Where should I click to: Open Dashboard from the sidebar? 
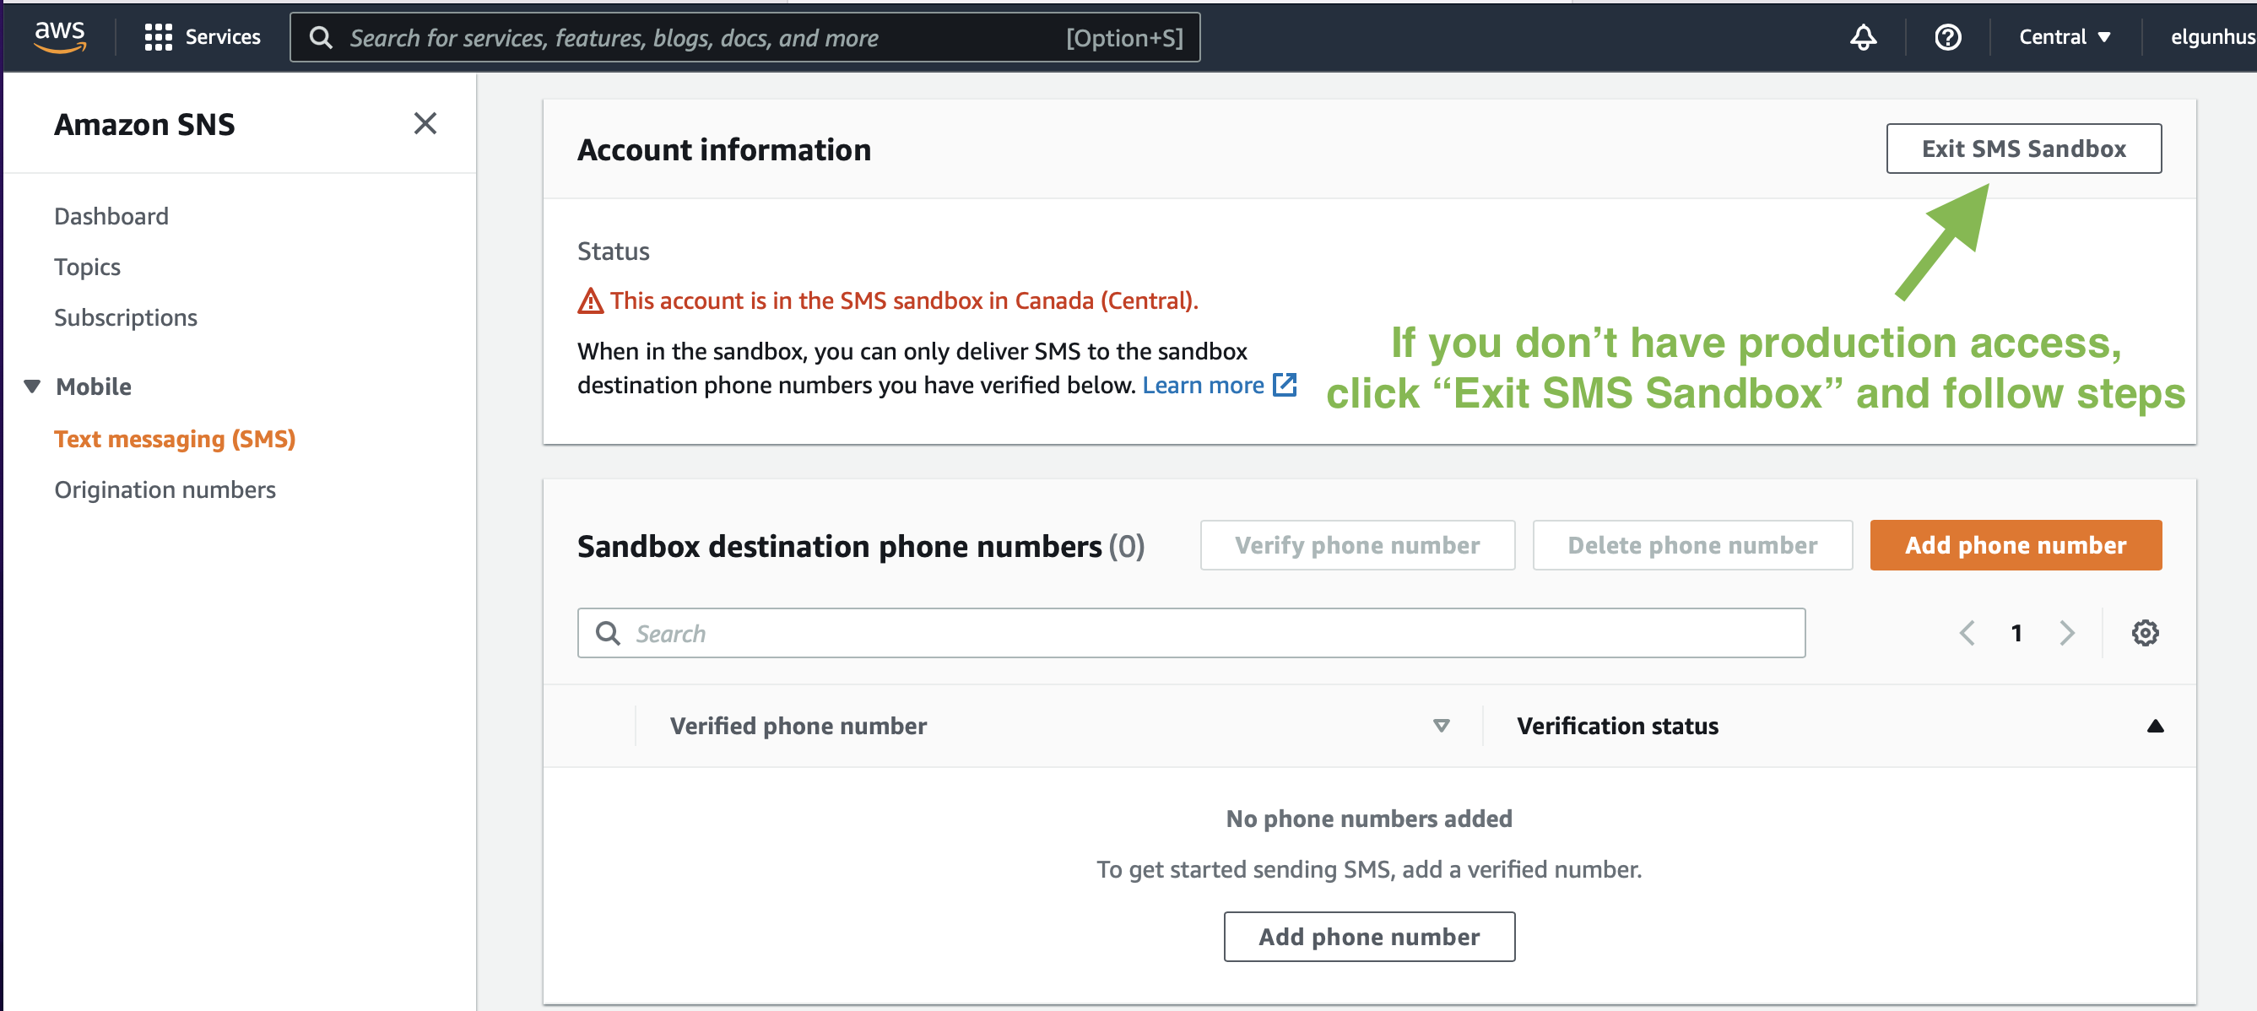[111, 215]
